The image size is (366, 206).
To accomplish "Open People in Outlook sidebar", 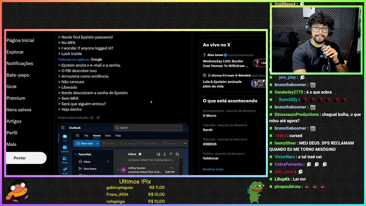I will click(x=65, y=160).
